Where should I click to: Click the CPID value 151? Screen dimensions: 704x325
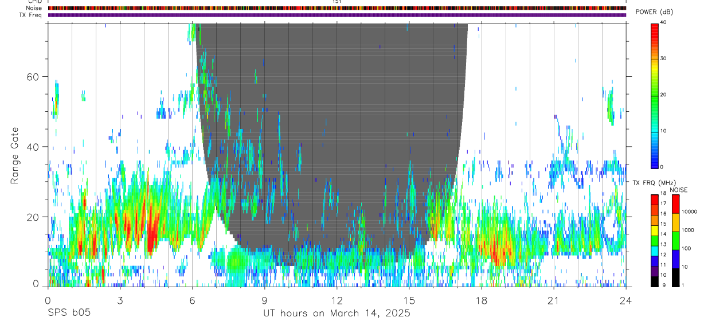[337, 2]
